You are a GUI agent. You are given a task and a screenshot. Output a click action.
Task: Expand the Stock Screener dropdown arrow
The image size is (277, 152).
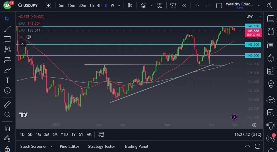pos(51,146)
